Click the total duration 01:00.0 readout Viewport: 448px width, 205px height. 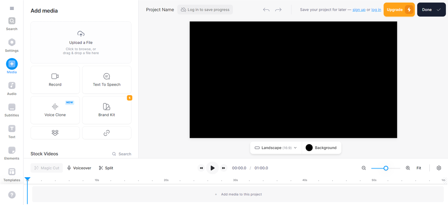coord(261,168)
